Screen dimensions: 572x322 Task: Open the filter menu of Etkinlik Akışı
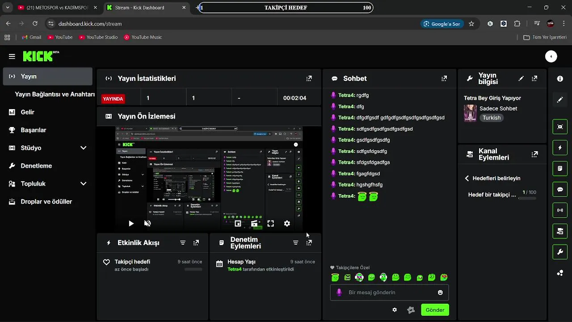pyautogui.click(x=183, y=243)
